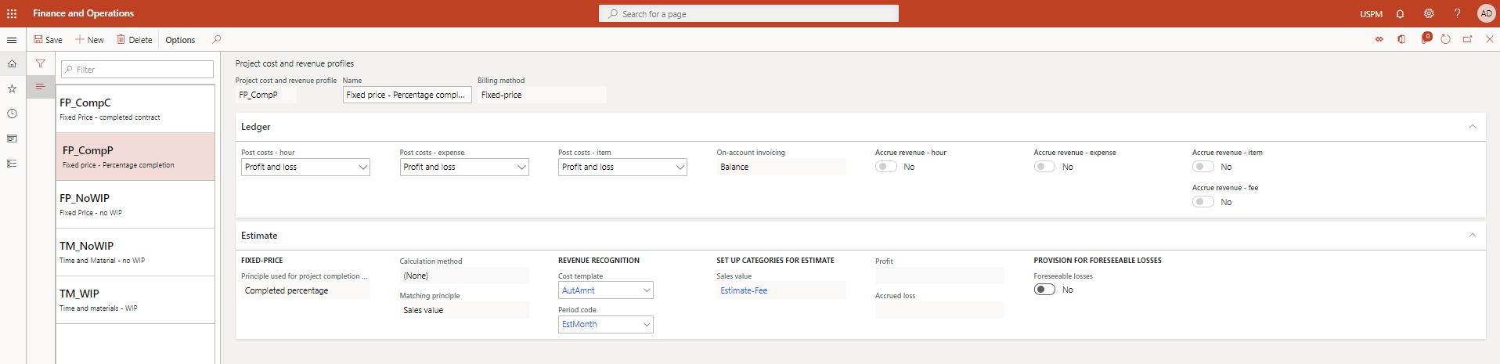Select the FP_NoWIP profile

click(x=135, y=204)
